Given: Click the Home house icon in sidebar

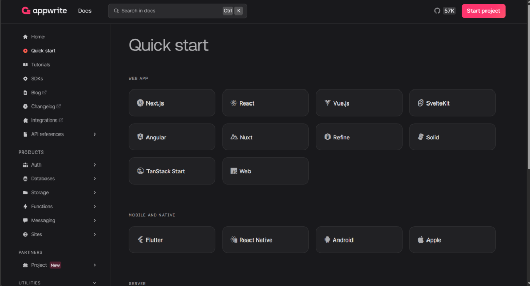Looking at the screenshot, I should (25, 37).
